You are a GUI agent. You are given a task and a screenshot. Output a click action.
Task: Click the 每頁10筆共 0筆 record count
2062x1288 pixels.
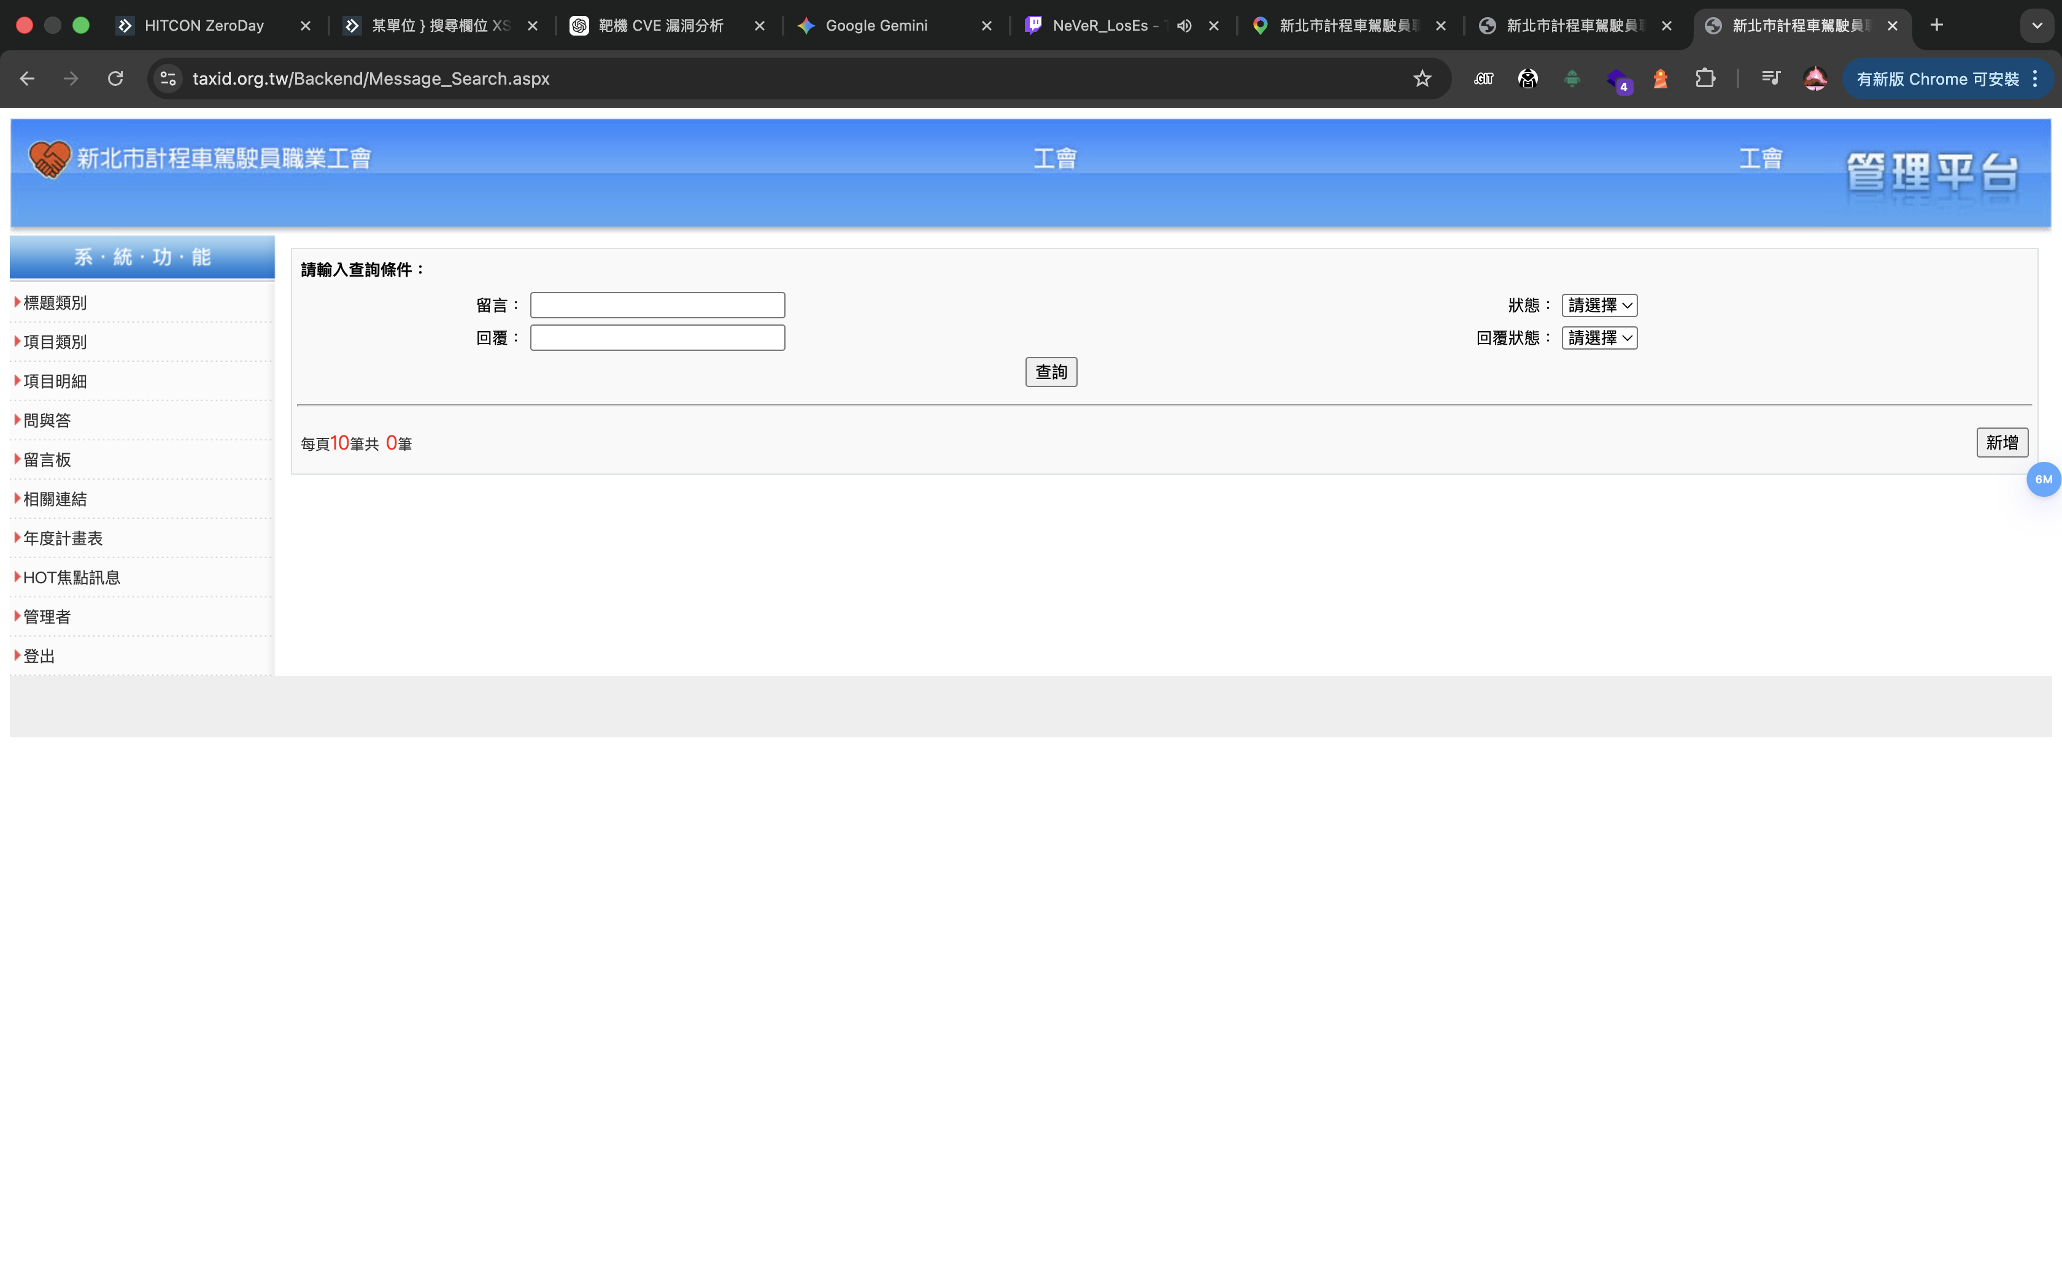356,443
